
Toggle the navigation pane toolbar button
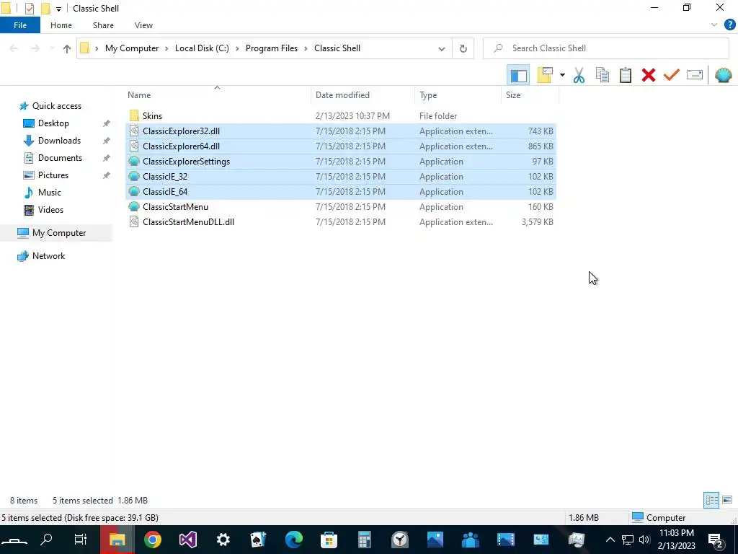tap(518, 75)
